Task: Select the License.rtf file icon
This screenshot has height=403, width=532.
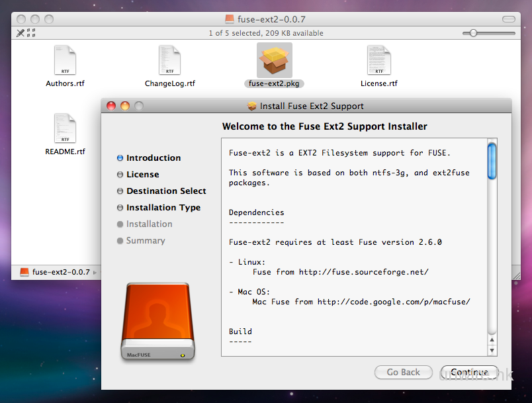Action: click(x=378, y=61)
